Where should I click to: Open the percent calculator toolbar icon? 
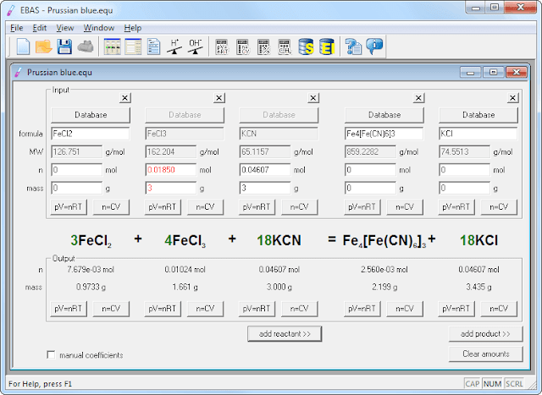(x=263, y=47)
